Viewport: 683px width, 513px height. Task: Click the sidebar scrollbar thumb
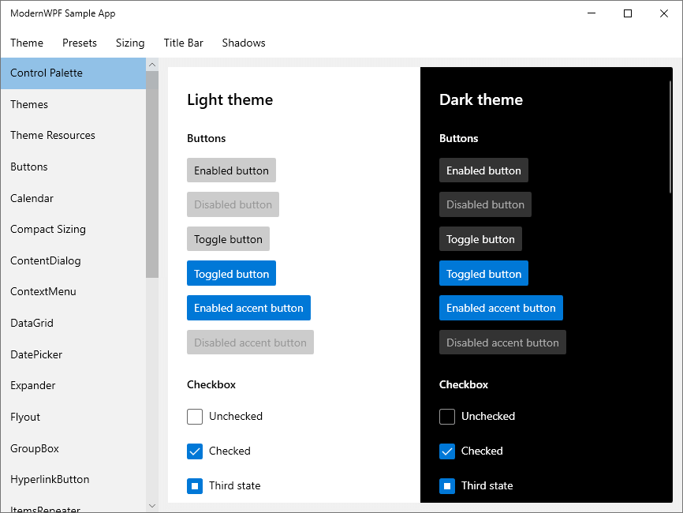coord(152,174)
